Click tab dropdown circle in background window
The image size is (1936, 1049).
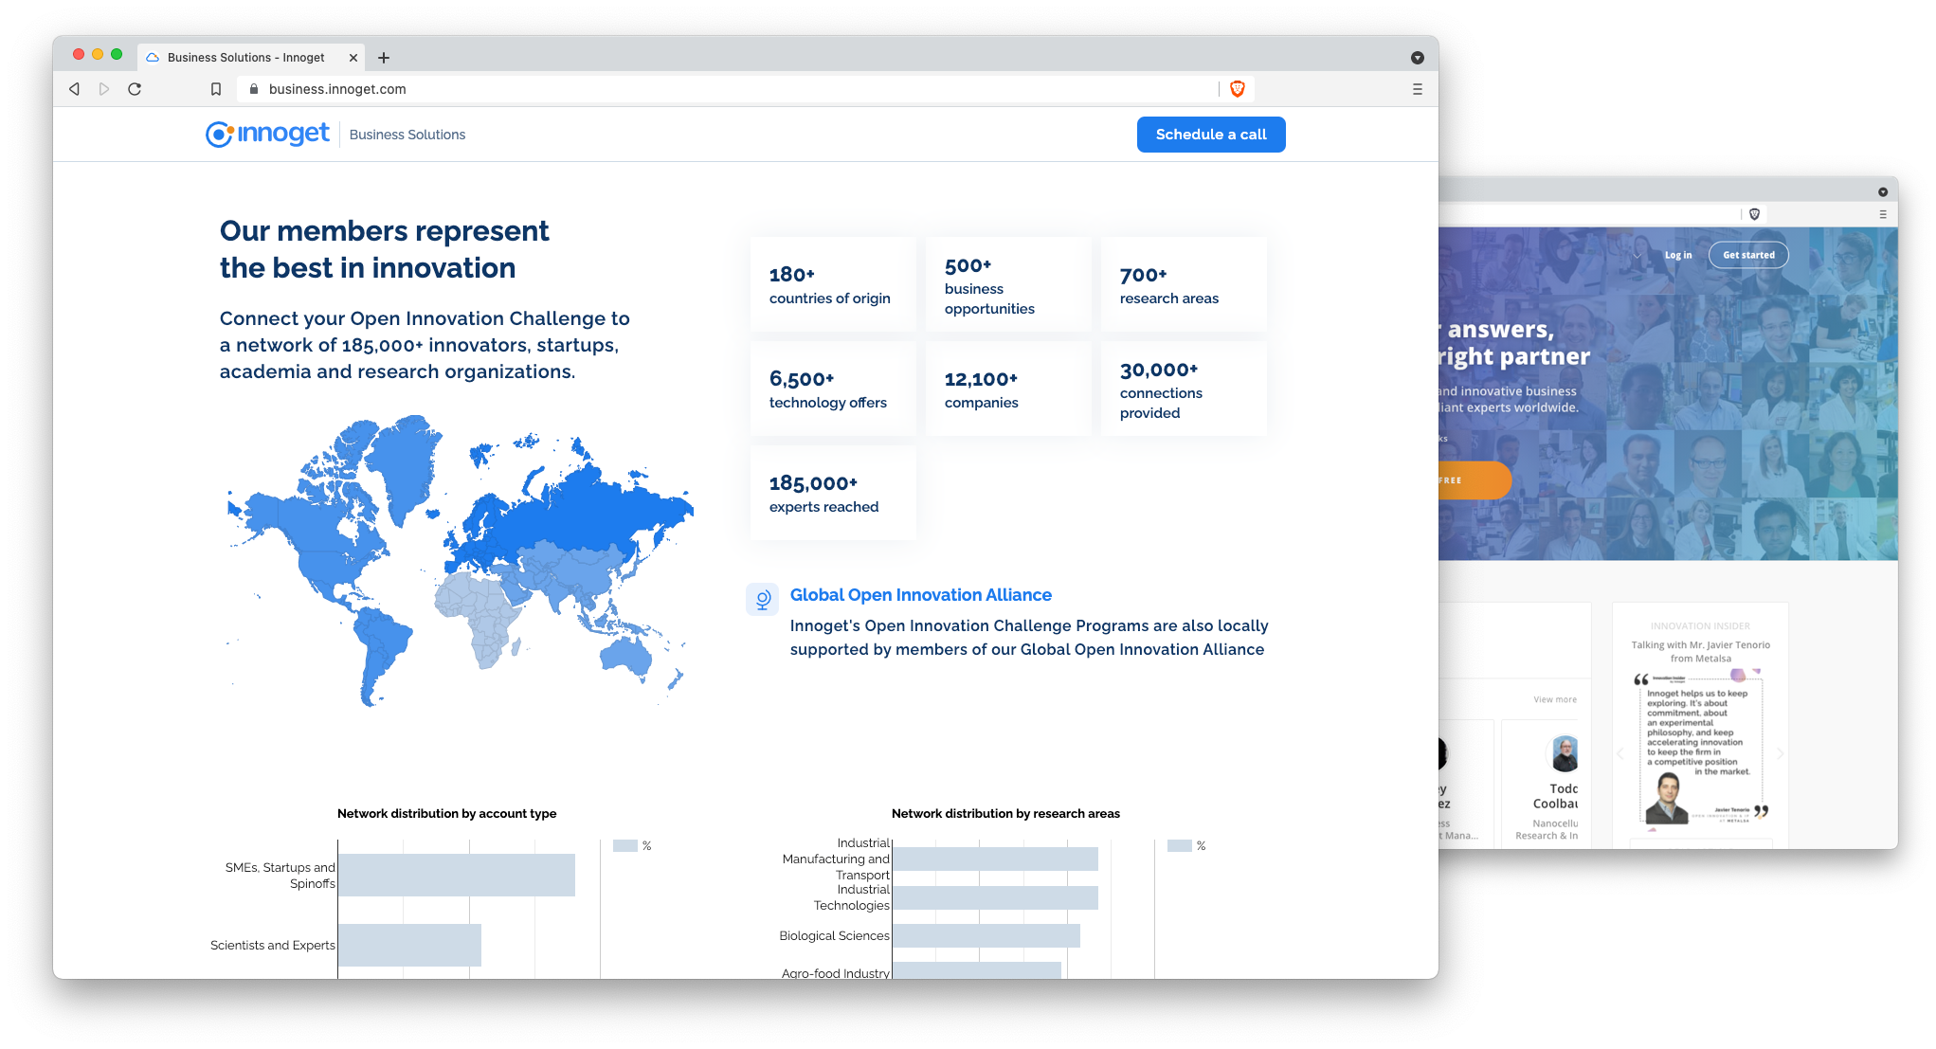pos(1883,191)
